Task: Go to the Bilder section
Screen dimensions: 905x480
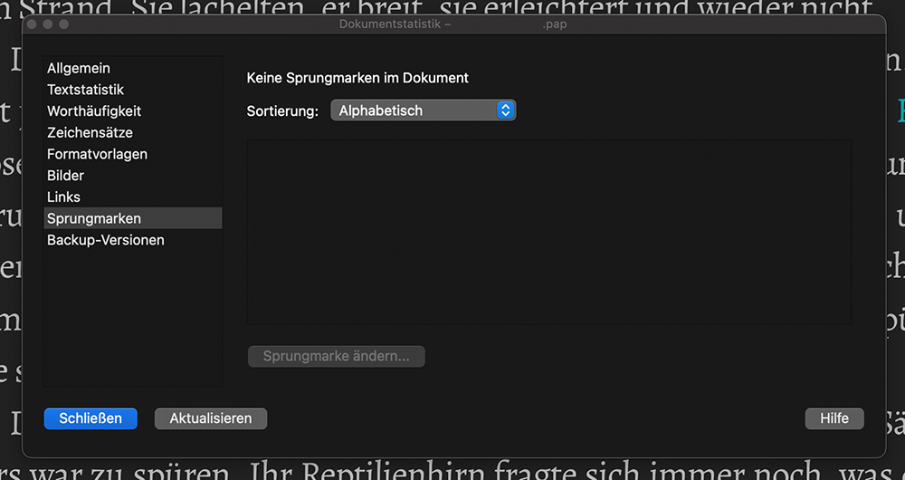Action: click(65, 176)
